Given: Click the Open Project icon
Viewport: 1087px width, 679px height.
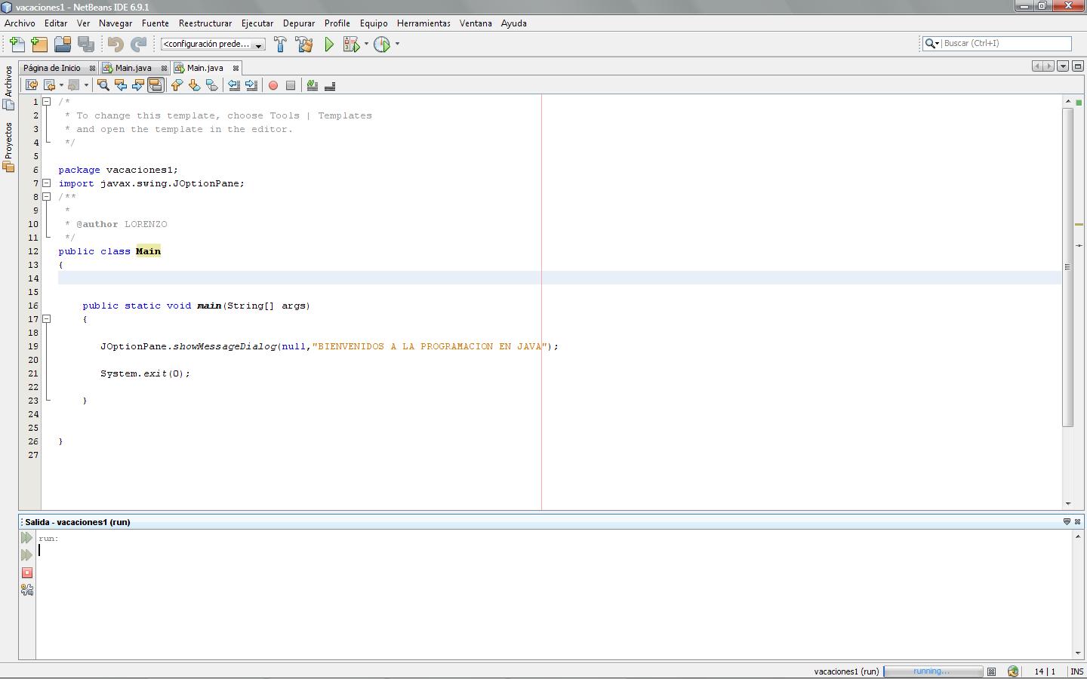Looking at the screenshot, I should (63, 45).
